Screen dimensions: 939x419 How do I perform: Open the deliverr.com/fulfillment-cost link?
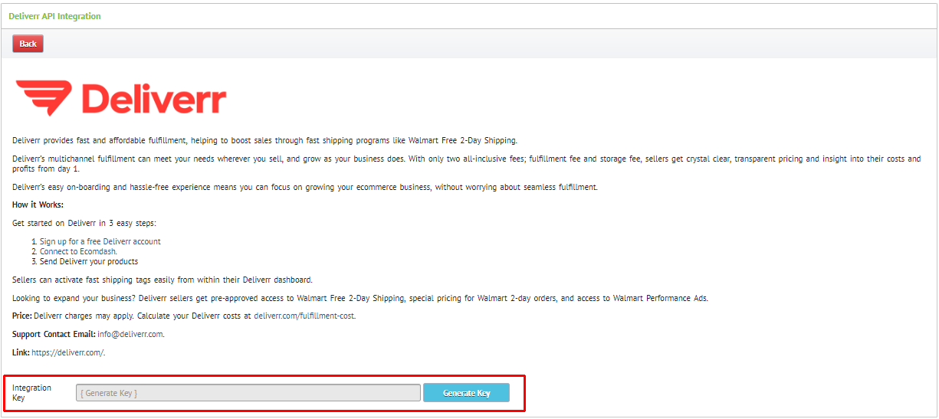[304, 316]
